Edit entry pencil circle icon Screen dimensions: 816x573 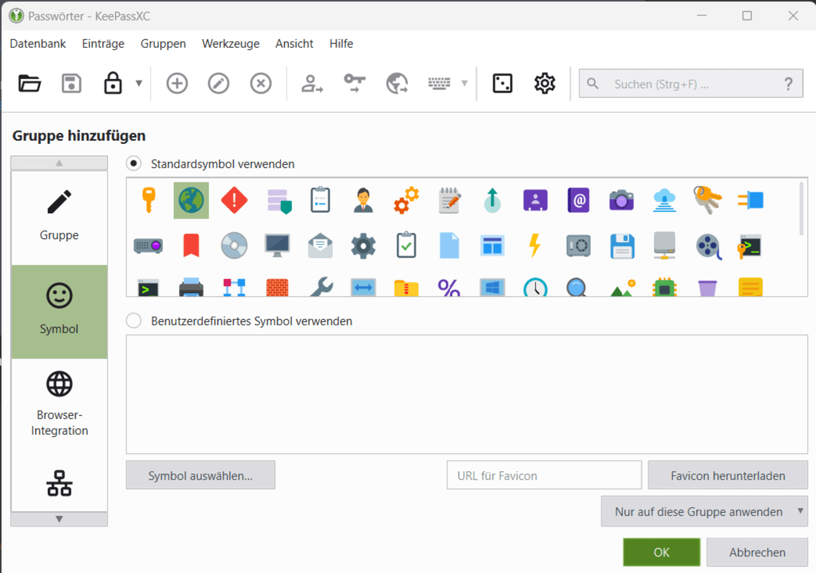[x=219, y=84]
